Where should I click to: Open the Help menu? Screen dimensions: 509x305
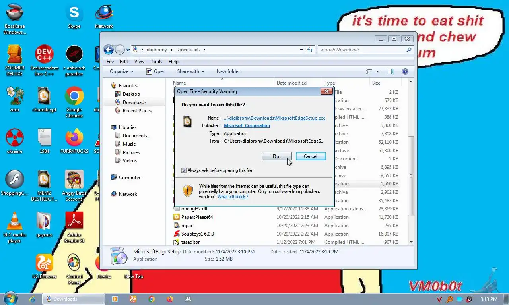(x=173, y=62)
